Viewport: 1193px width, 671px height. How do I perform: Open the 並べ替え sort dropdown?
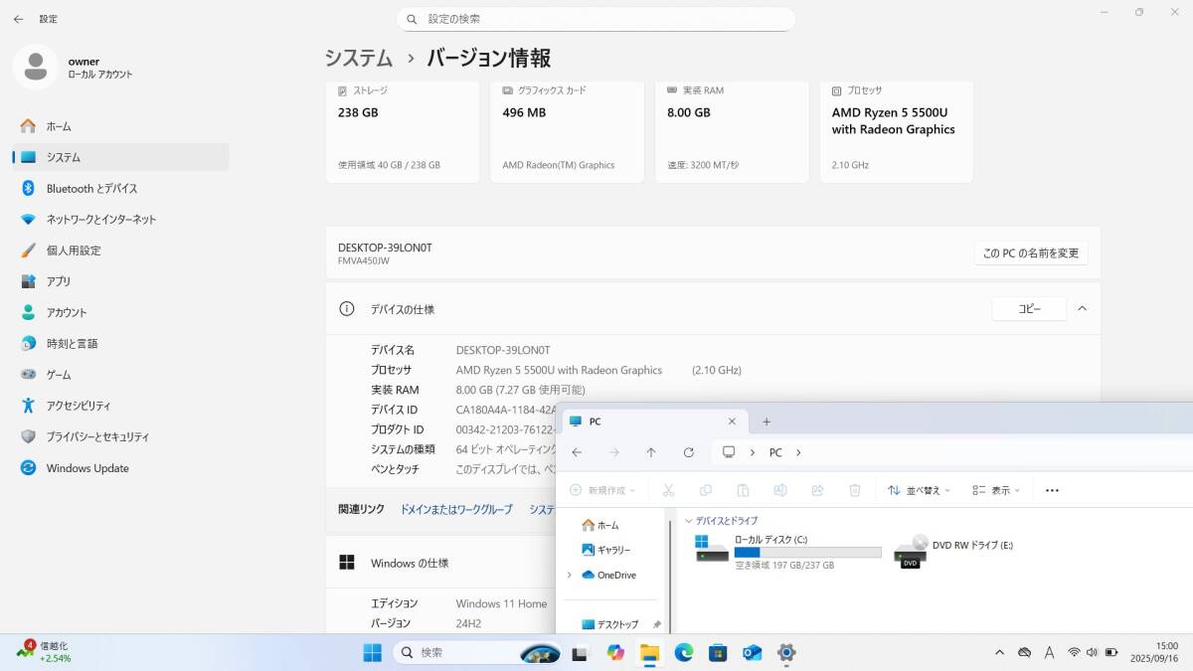918,490
